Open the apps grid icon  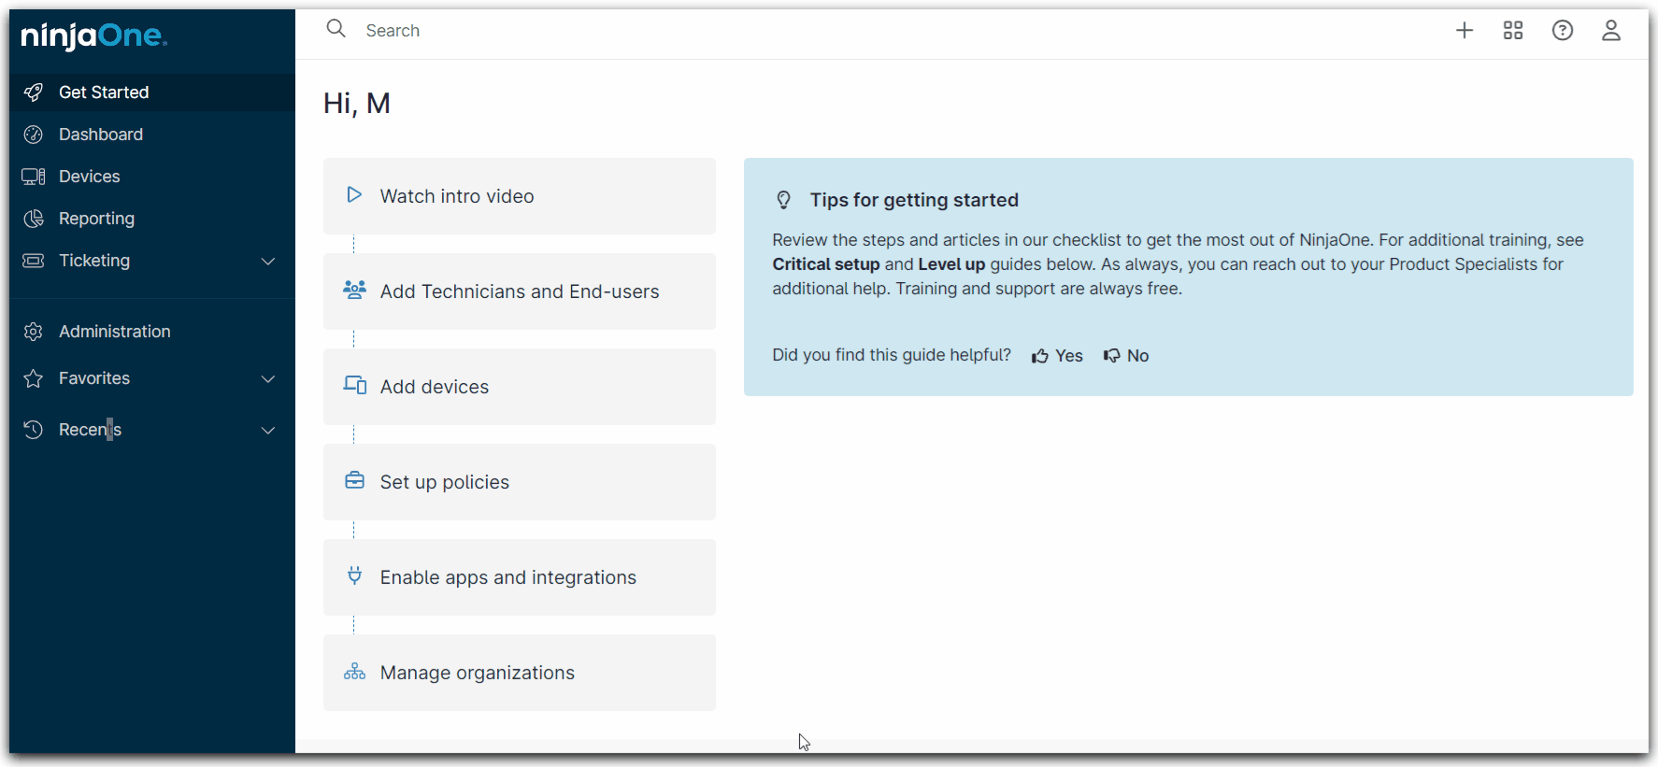(1512, 31)
